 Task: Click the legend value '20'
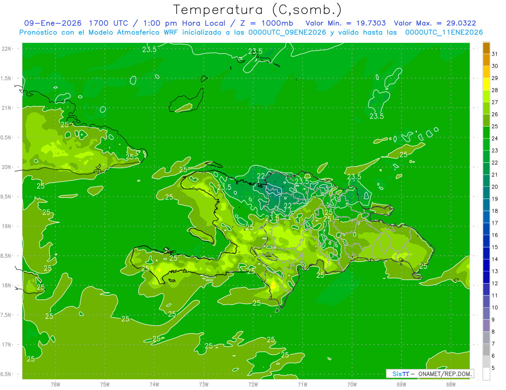(495, 187)
